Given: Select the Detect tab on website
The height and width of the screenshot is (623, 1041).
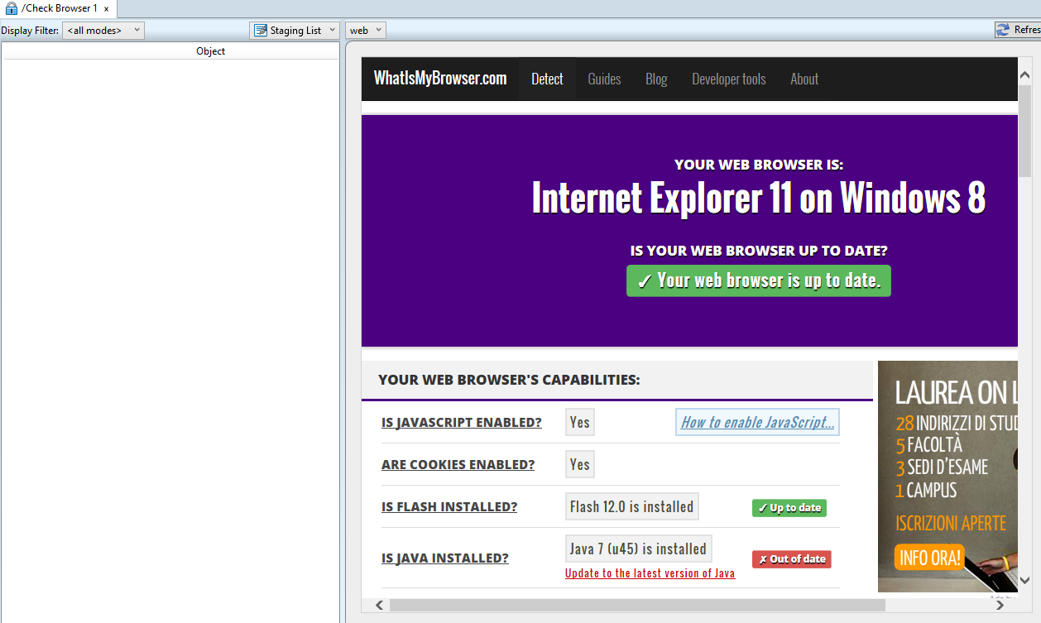Looking at the screenshot, I should pyautogui.click(x=547, y=79).
